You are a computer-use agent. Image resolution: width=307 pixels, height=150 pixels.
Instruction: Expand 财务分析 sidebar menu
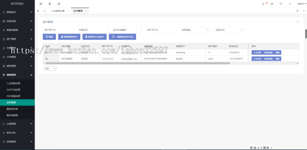(17, 133)
